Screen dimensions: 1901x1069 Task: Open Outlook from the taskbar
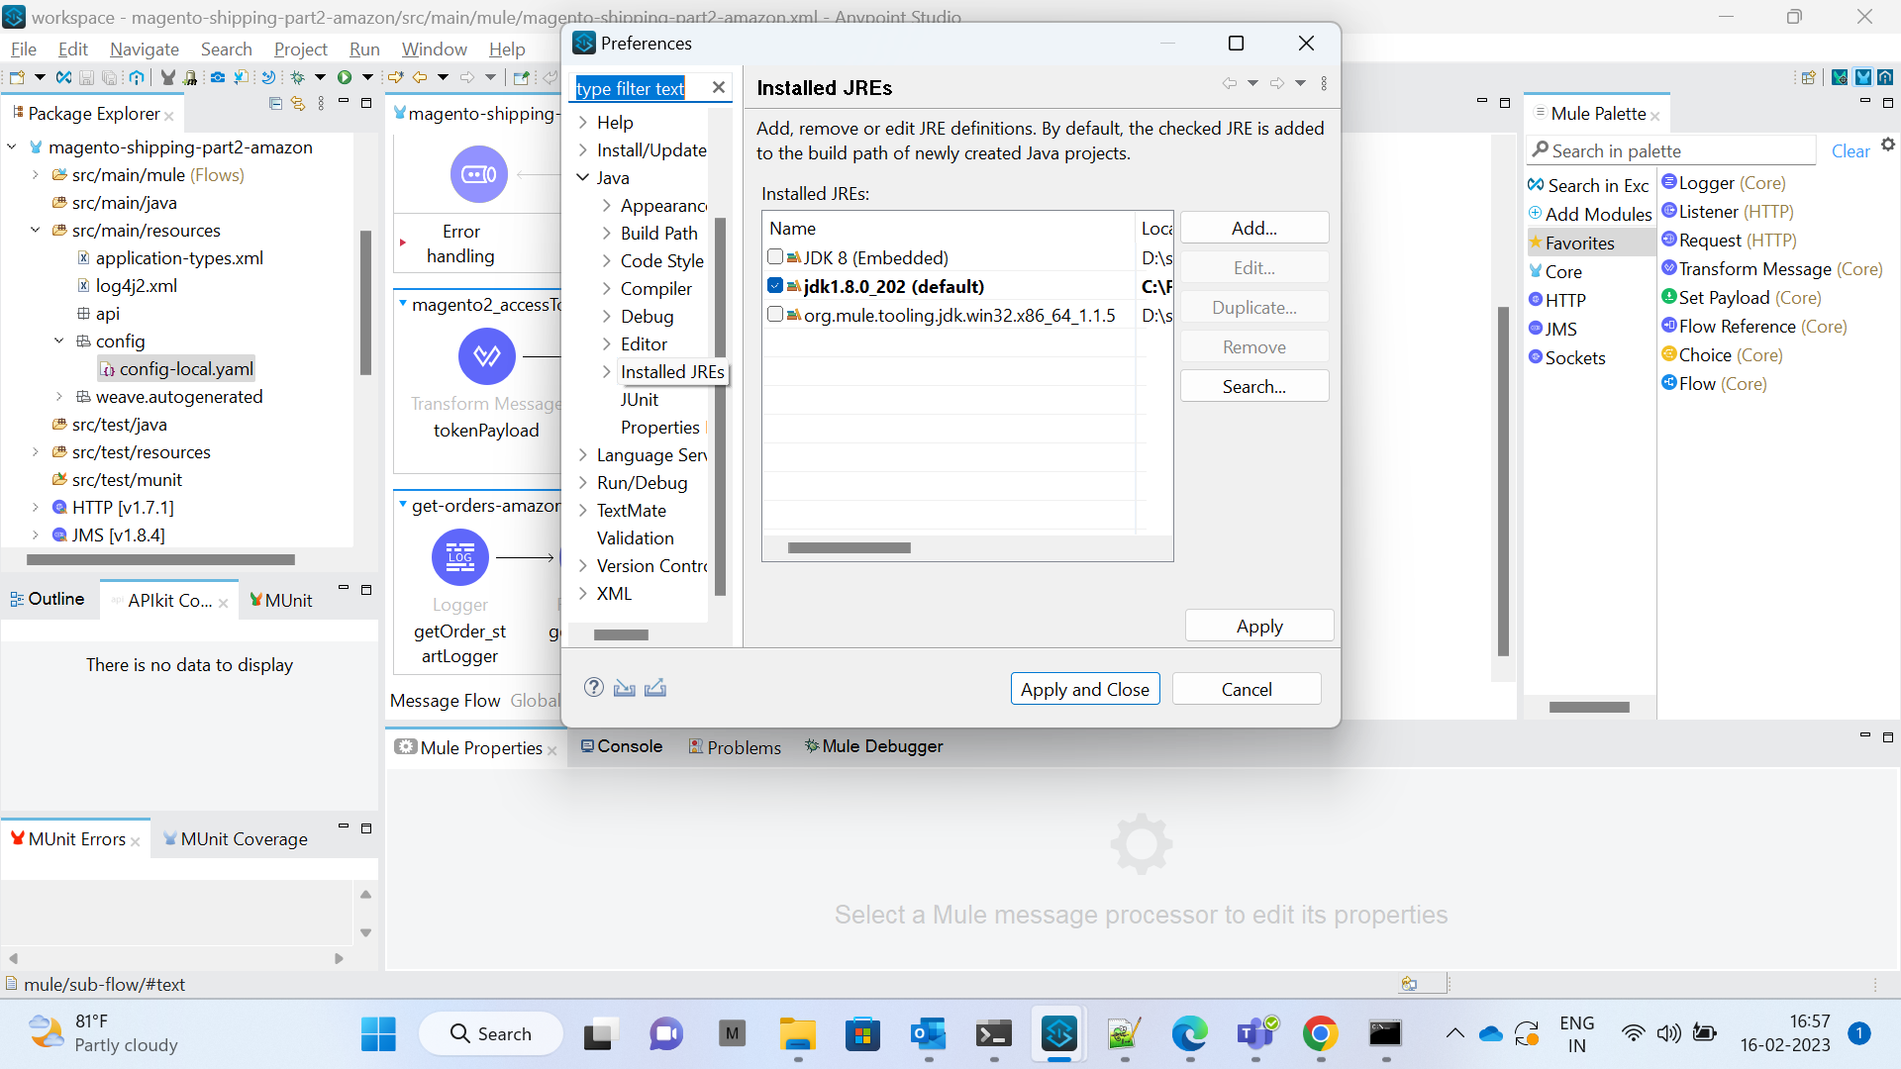coord(929,1033)
